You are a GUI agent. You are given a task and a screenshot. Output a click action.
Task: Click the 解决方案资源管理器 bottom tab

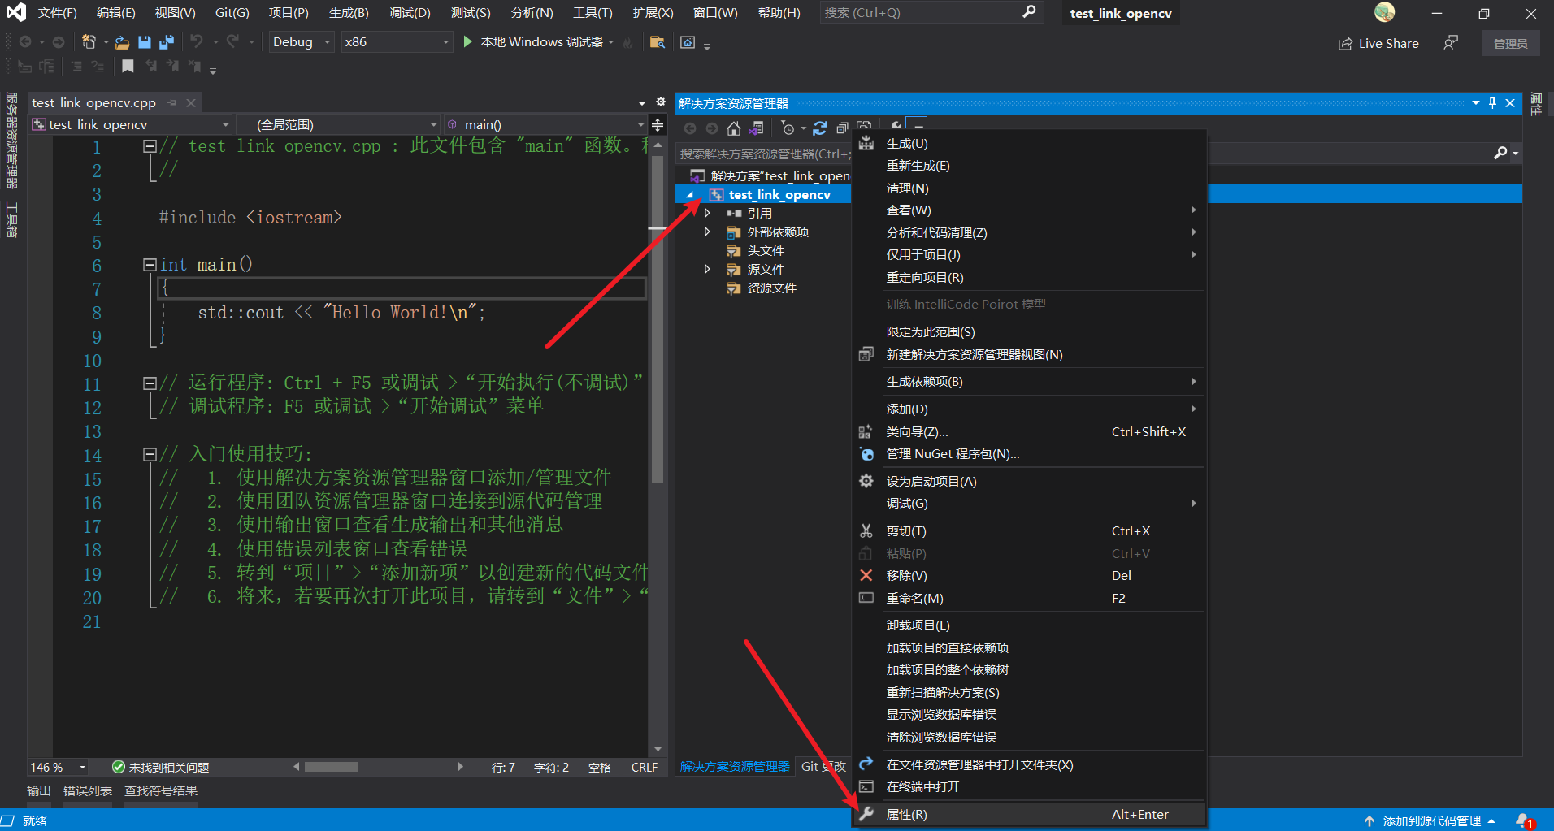point(735,767)
